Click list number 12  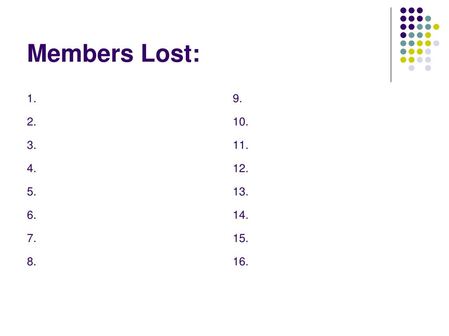[x=241, y=168]
